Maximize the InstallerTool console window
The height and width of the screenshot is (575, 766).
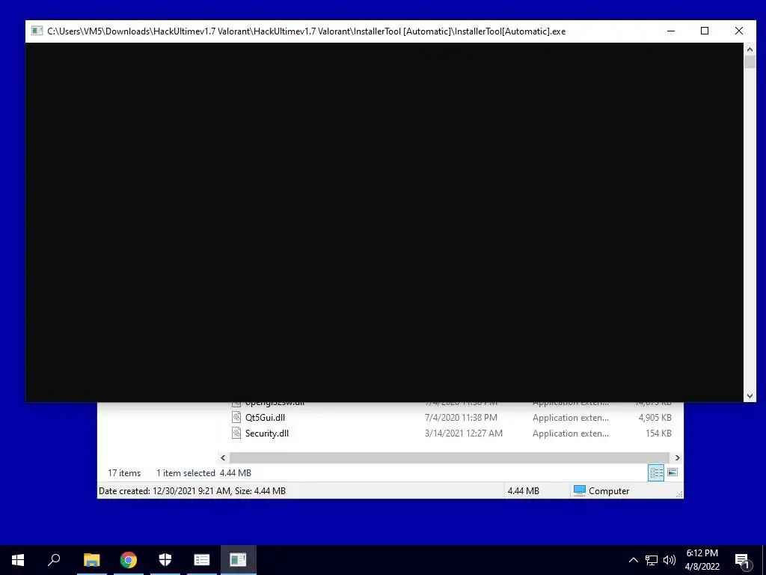(705, 31)
